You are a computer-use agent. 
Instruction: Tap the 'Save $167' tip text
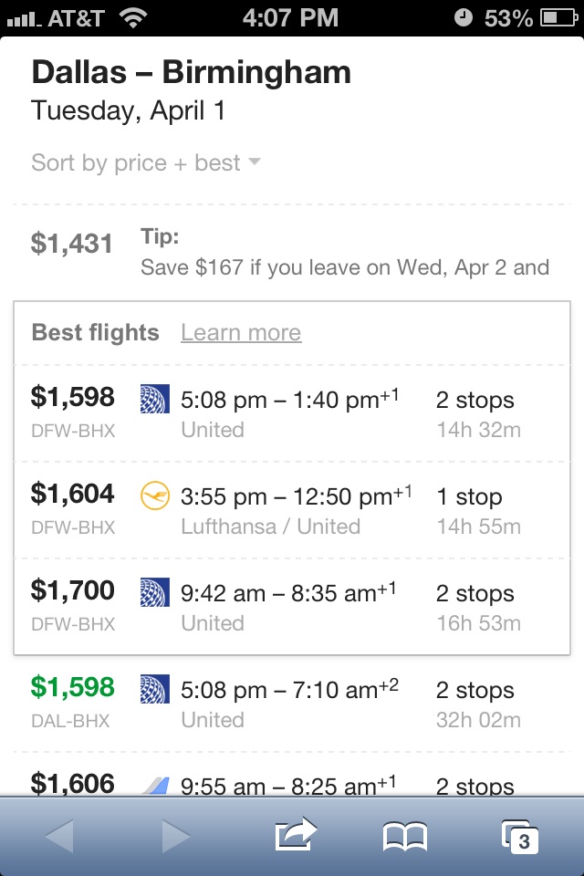[345, 267]
